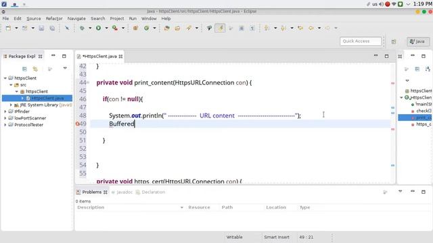433x243 pixels.
Task: Click the Back navigation arrow icon
Action: pos(311,28)
